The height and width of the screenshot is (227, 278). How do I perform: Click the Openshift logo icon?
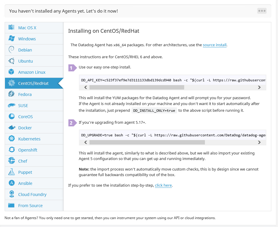click(11, 149)
